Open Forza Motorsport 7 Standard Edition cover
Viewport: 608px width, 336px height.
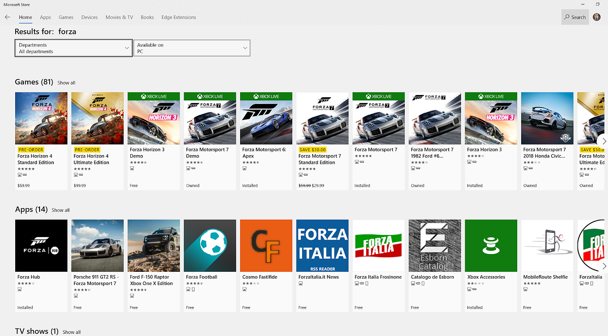pos(322,118)
